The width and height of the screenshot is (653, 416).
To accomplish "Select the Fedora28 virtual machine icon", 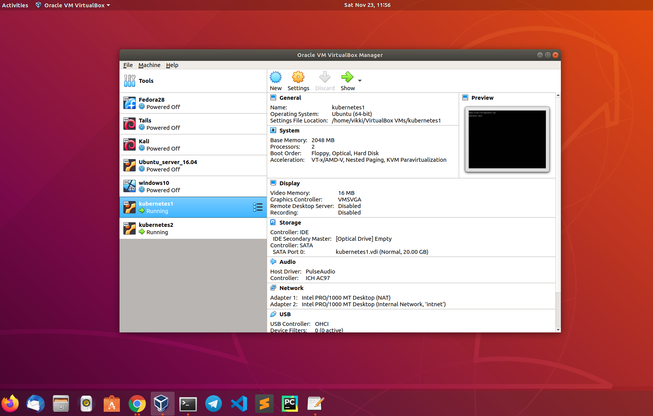I will pyautogui.click(x=130, y=103).
